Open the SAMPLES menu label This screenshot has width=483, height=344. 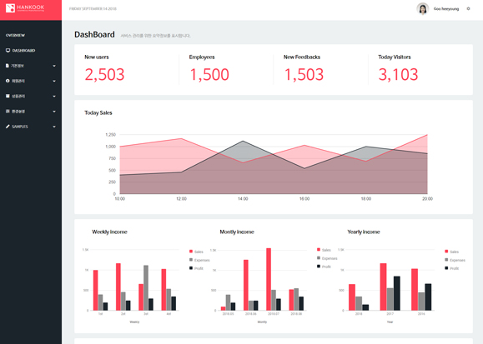coord(20,127)
